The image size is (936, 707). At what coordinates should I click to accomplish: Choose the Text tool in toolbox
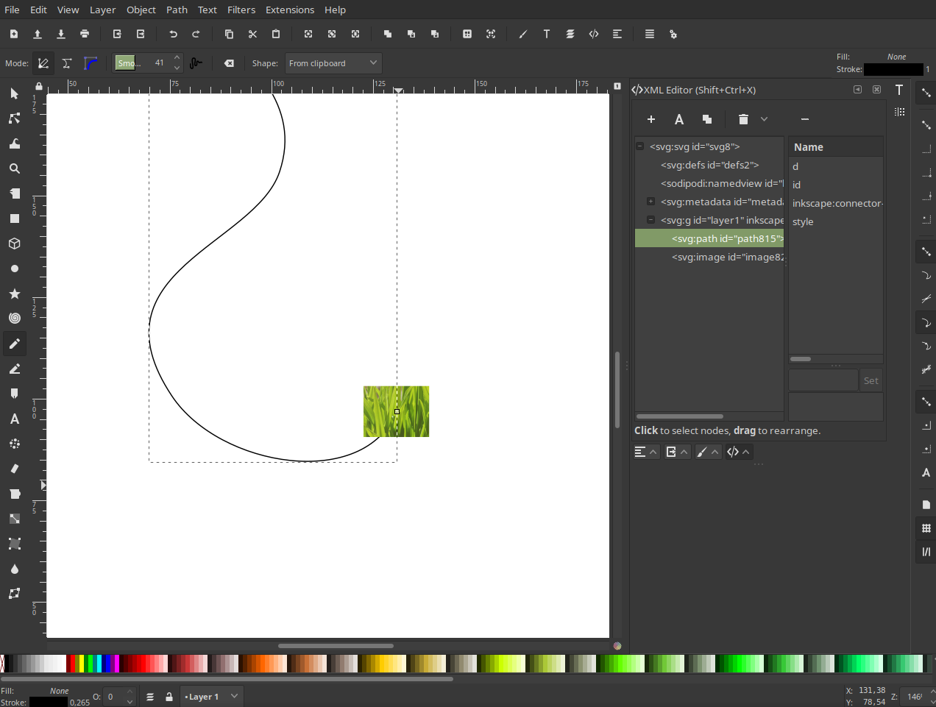pos(14,419)
